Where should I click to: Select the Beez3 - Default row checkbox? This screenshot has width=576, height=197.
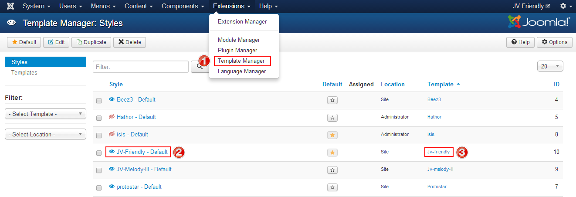(99, 101)
